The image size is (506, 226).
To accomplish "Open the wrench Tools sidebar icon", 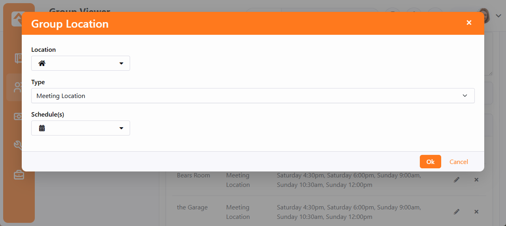I will coord(19,145).
